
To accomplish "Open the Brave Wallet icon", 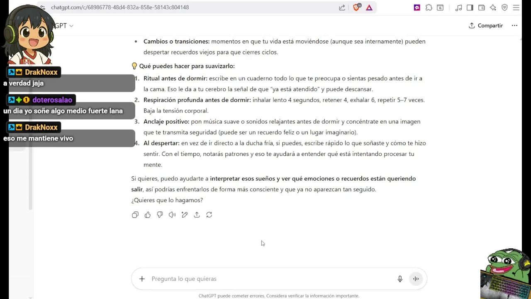I will (x=482, y=7).
